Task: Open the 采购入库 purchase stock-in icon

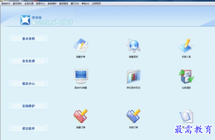Action: click(x=186, y=46)
